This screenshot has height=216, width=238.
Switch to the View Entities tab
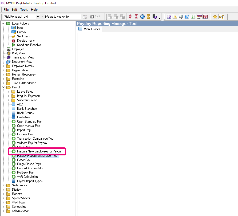point(89,29)
